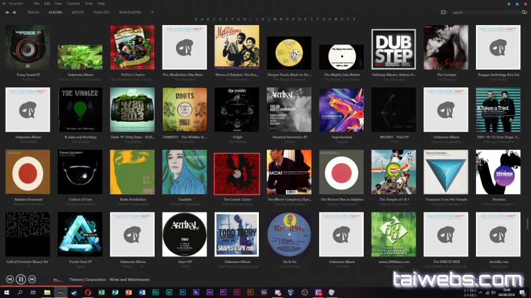Screen dimensions: 531x298
Task: Select the Reggae Anthology Box Set album
Action: (498, 47)
